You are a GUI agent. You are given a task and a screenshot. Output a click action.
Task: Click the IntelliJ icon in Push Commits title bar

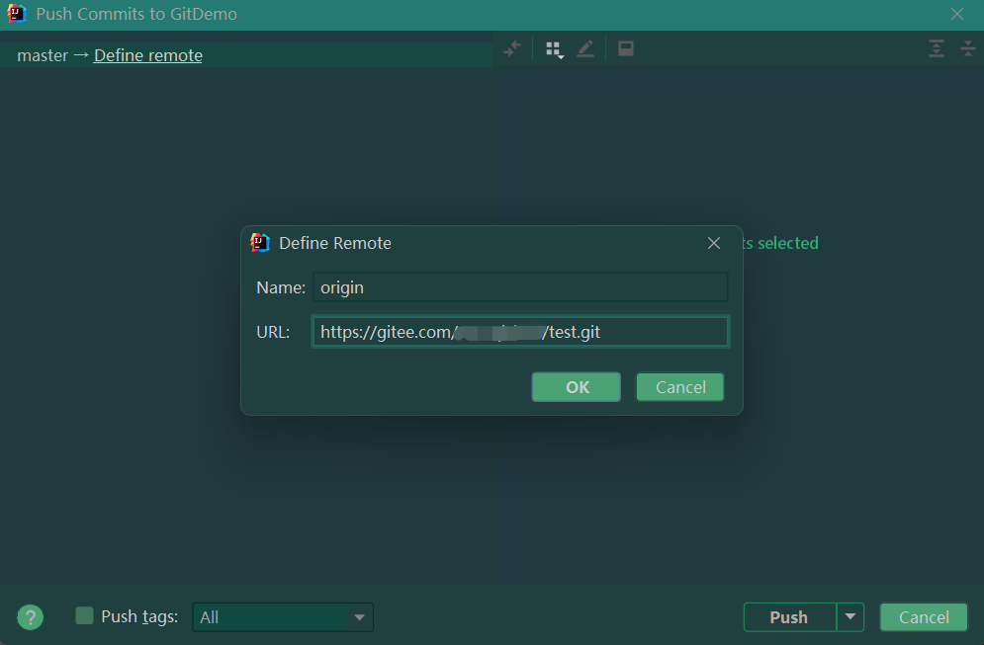[x=17, y=13]
